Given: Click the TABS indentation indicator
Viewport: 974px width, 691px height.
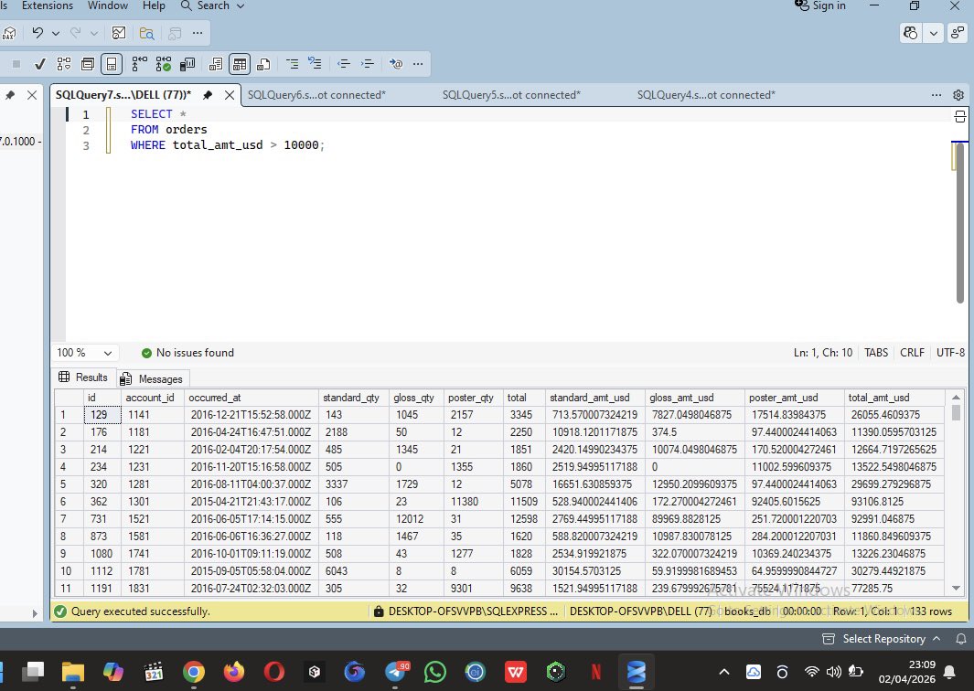Looking at the screenshot, I should tap(876, 353).
